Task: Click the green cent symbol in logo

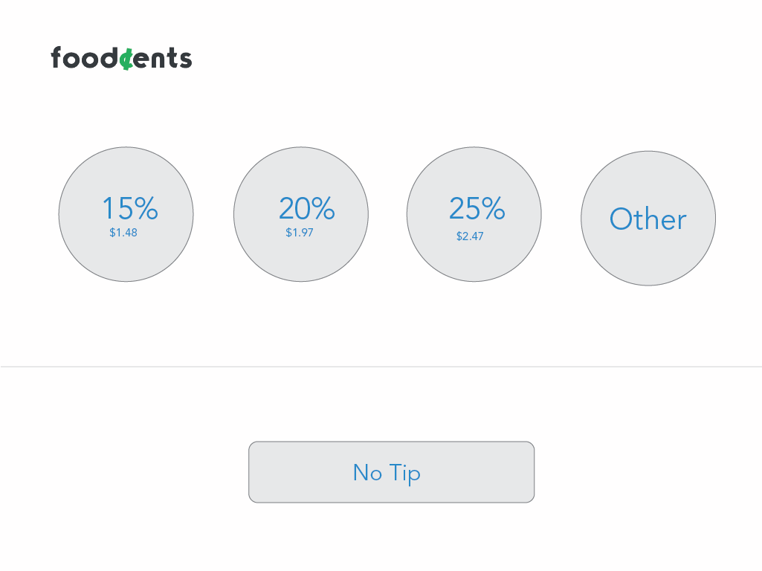Action: pos(127,59)
